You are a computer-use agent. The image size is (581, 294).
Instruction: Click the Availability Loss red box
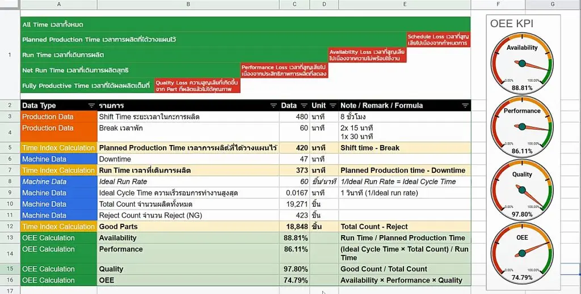[x=367, y=55]
